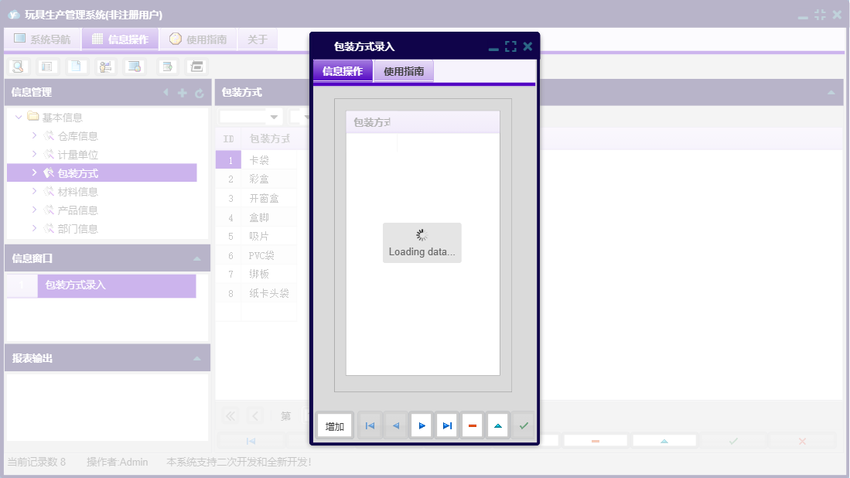Click the magnifier search toolbar icon
The image size is (850, 478).
18,67
